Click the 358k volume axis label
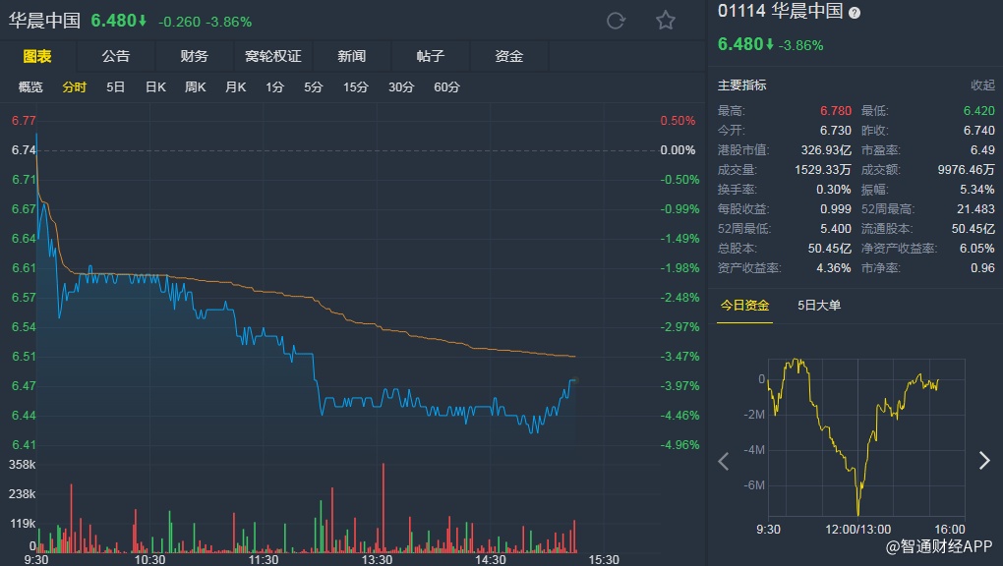1003x566 pixels. 22,465
